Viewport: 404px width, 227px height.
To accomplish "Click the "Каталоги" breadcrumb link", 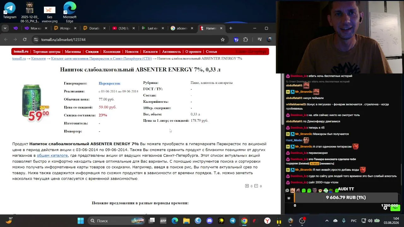I will point(39,59).
